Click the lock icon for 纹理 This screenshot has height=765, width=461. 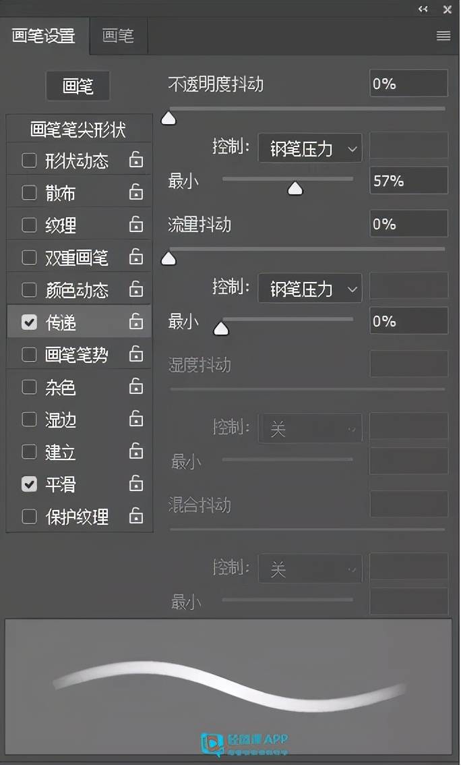click(x=136, y=225)
